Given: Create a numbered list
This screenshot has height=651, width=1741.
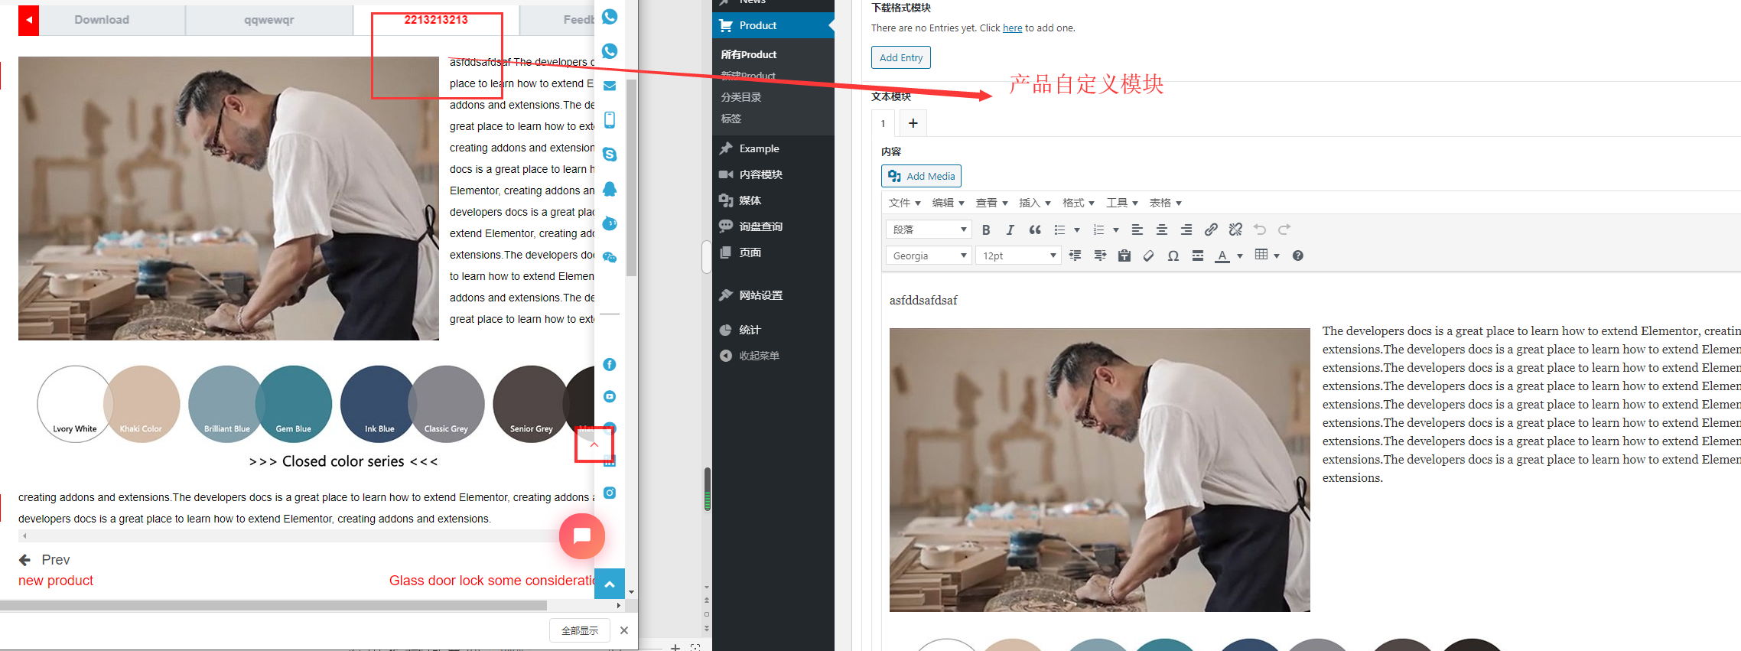Looking at the screenshot, I should [1098, 229].
